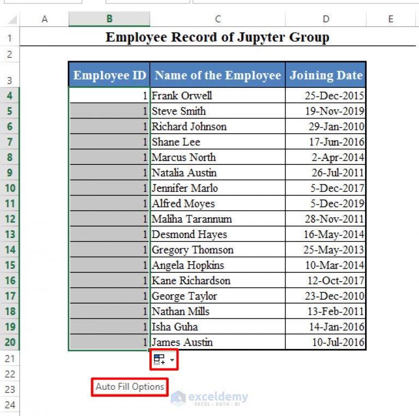Select cell containing 'Jennifer Marlo'
Image resolution: width=419 pixels, height=416 pixels.
(218, 188)
